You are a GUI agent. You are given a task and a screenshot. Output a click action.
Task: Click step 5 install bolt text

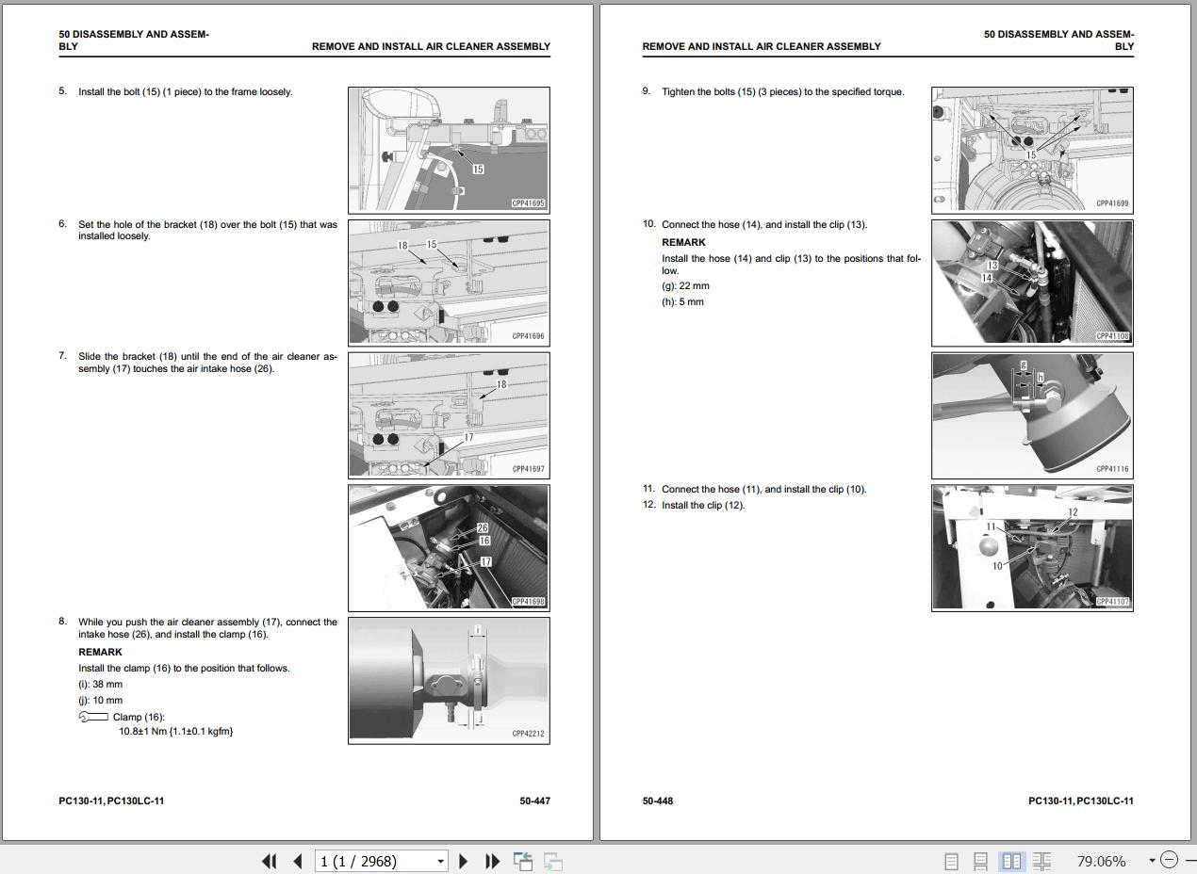pos(185,91)
